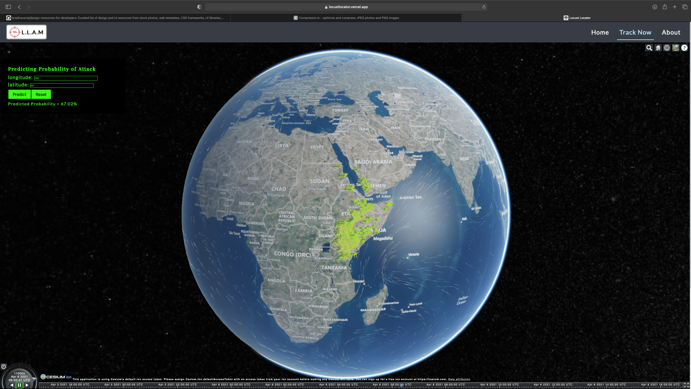
Task: Toggle the Safari sidebar icon
Action: [x=8, y=7]
